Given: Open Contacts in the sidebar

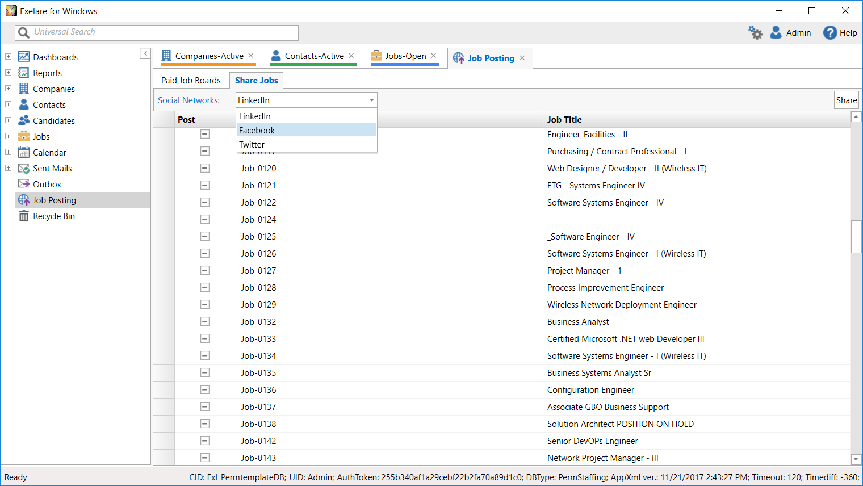Looking at the screenshot, I should tap(49, 104).
